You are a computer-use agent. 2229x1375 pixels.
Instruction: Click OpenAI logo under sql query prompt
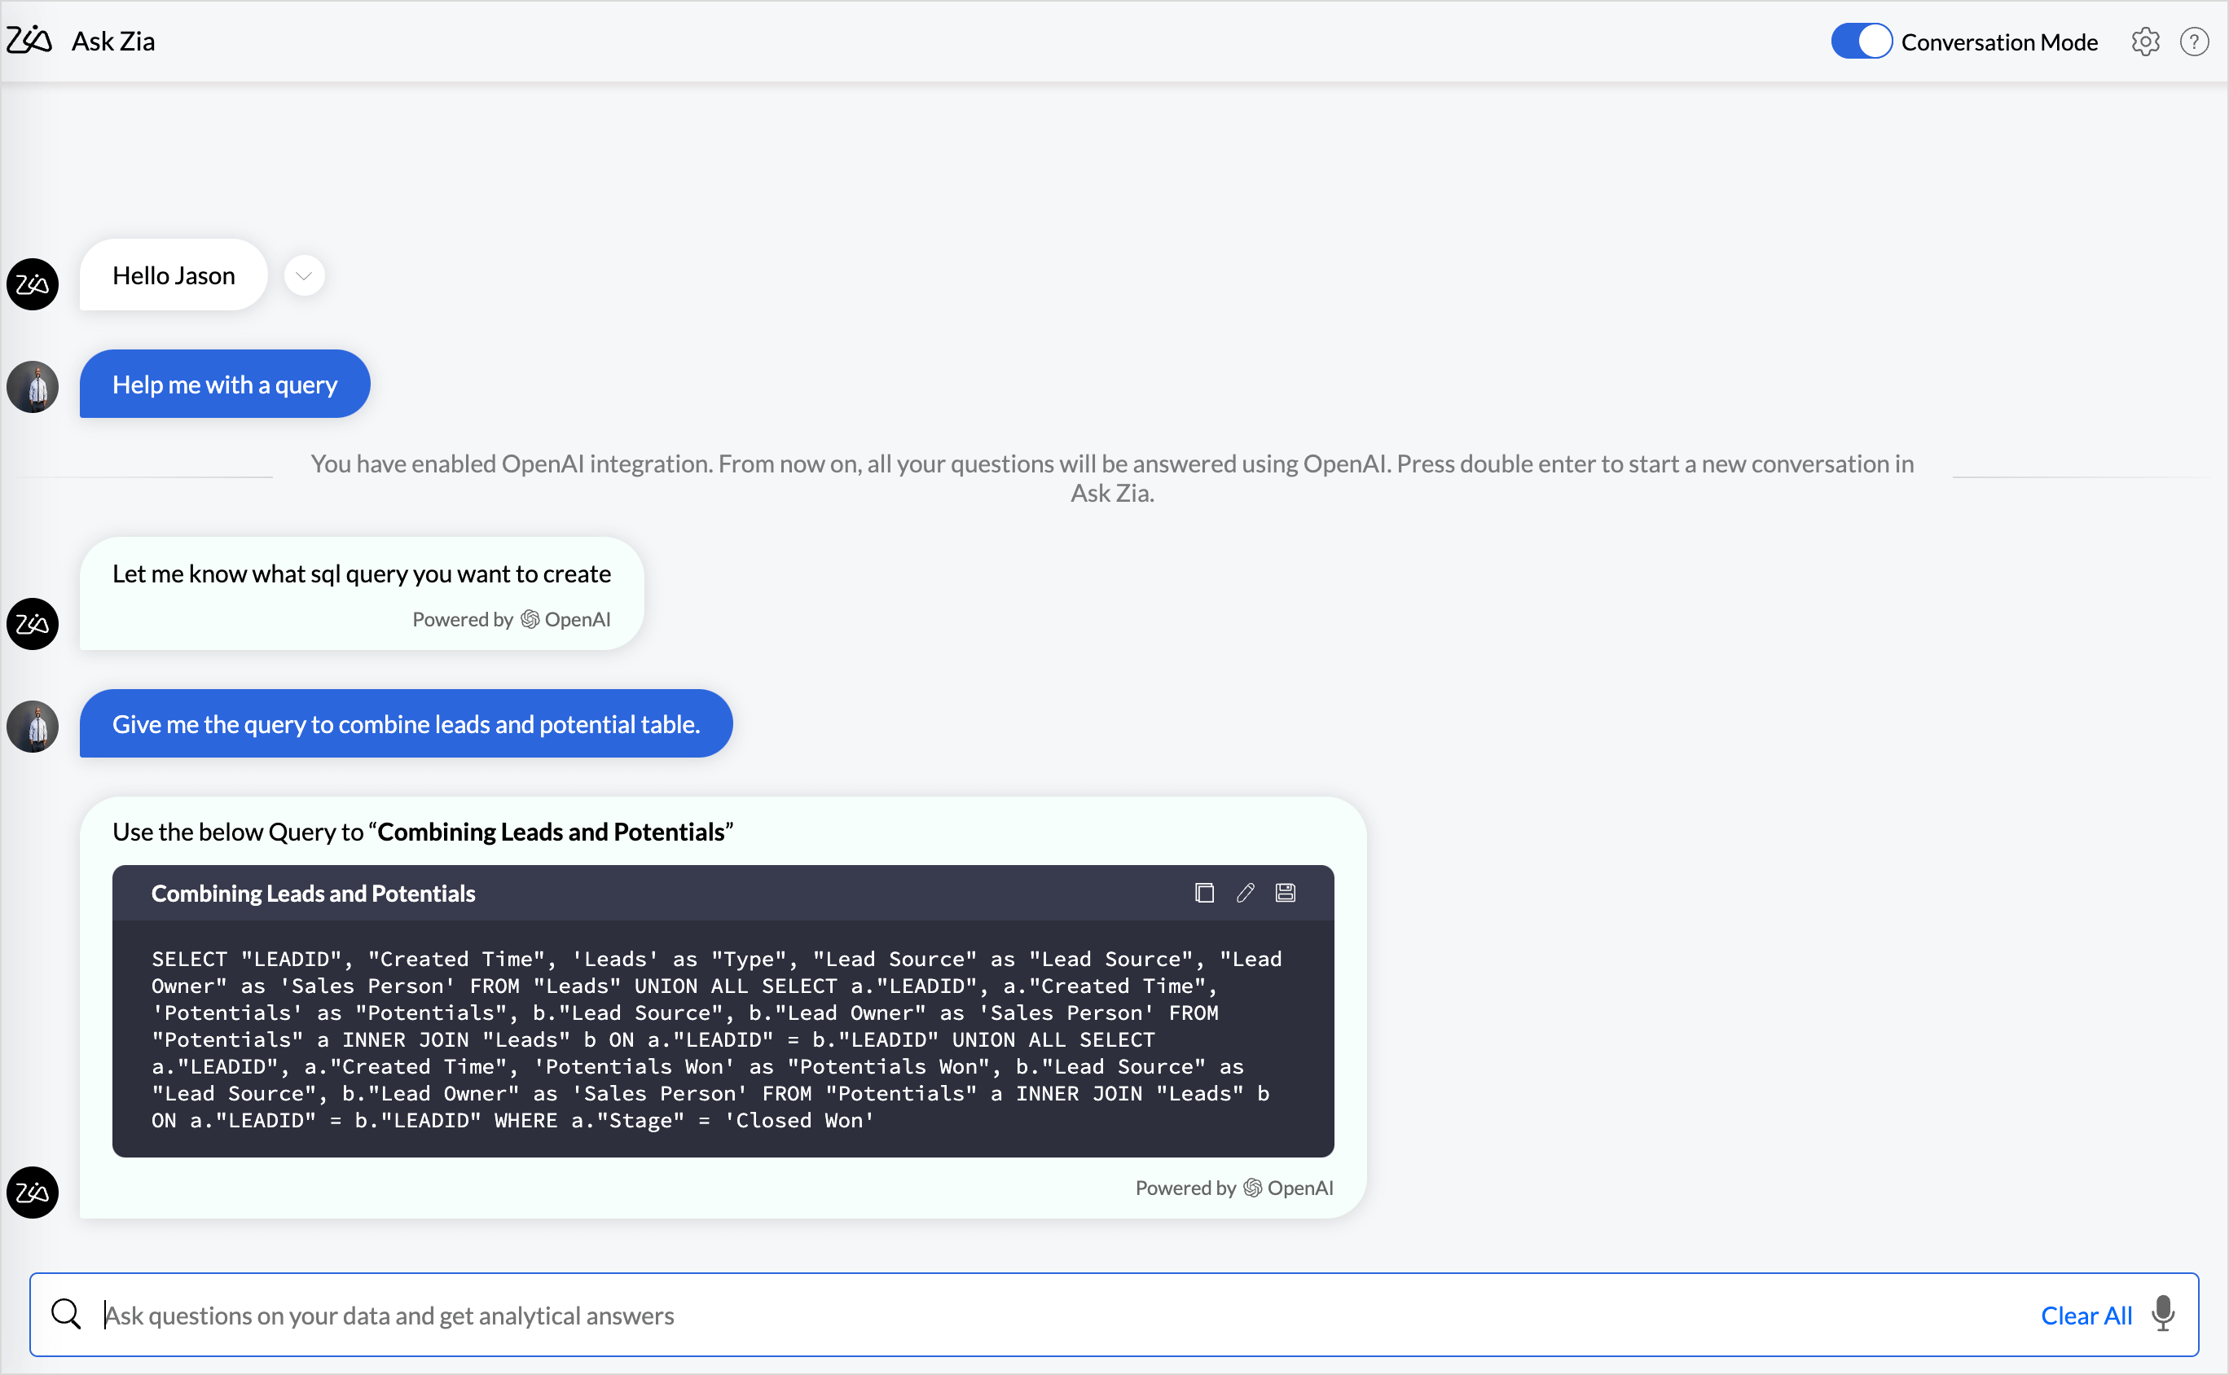[530, 619]
